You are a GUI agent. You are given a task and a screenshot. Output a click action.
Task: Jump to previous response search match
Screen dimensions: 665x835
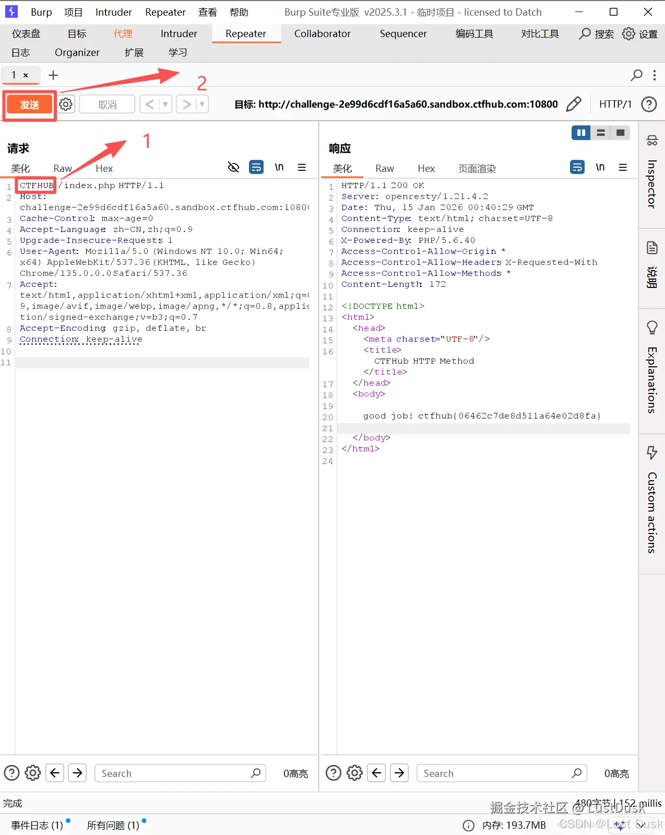[377, 773]
